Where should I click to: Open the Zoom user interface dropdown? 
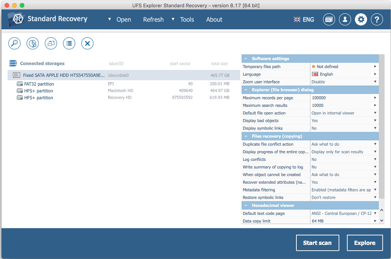[x=375, y=82]
